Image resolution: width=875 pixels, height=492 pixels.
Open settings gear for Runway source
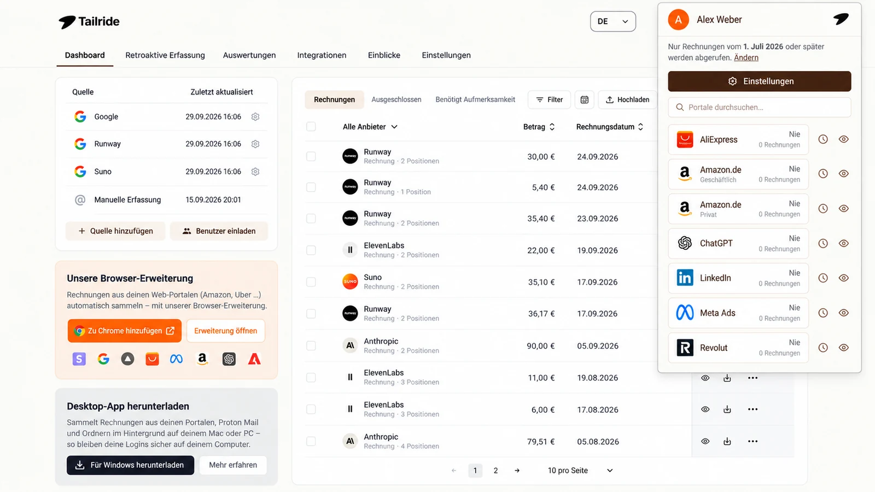255,144
